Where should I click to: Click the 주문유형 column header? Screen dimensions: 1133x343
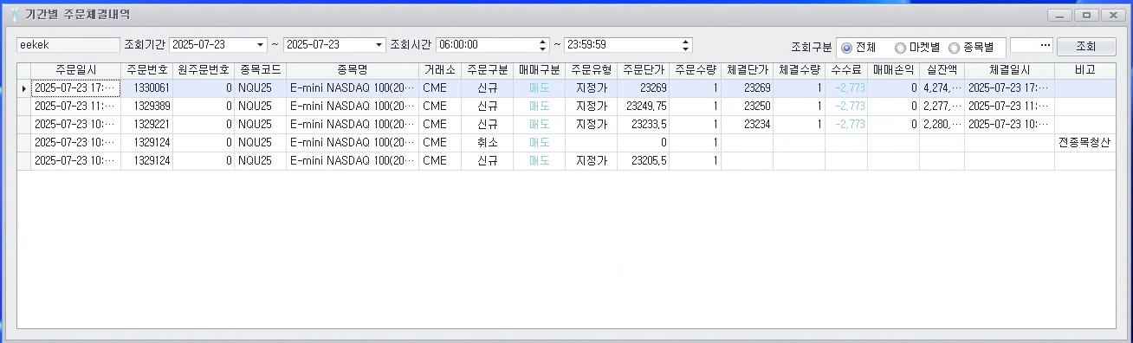591,70
